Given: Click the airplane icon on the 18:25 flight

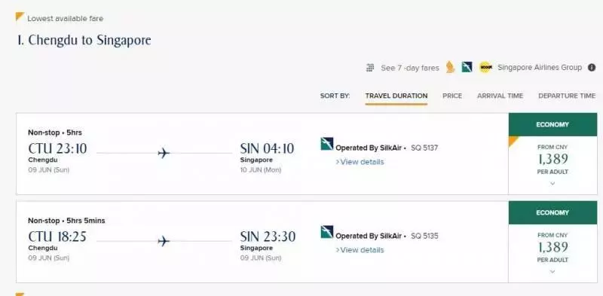Looking at the screenshot, I should pyautogui.click(x=164, y=241).
